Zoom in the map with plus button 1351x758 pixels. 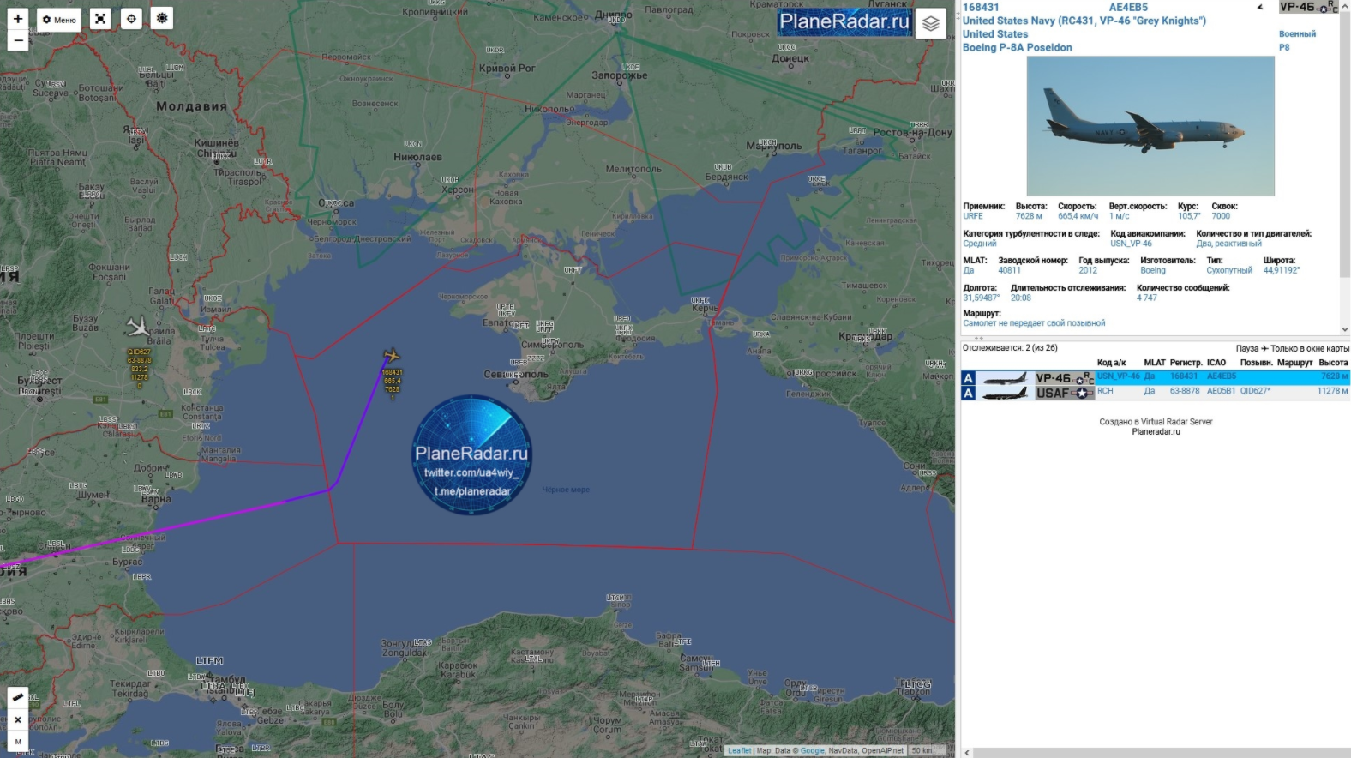coord(18,19)
